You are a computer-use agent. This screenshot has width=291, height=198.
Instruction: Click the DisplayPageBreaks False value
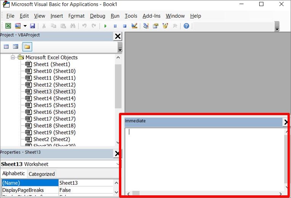(x=86, y=190)
